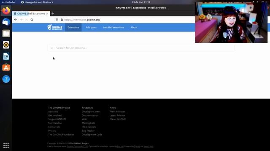Open Rhythmbox music player in dock
The height and width of the screenshot is (151, 270).
(x=6, y=45)
